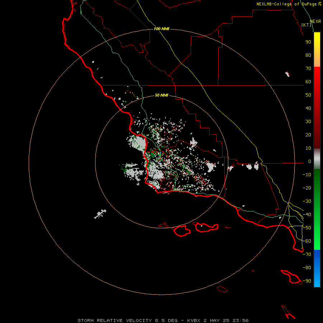Click the 0 value on the velocity scale
Screen dimensions: 323x323
[x=310, y=161]
